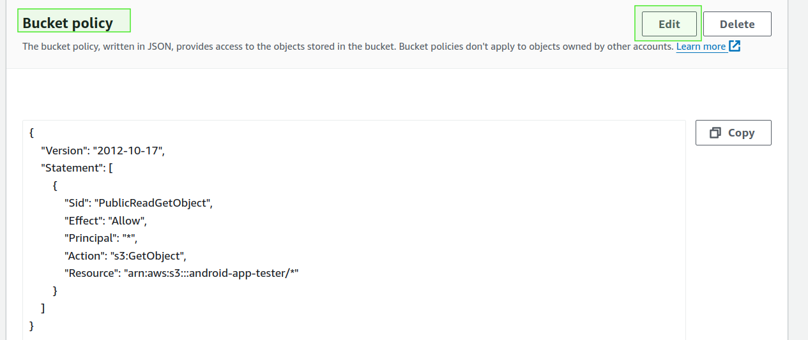Click the external link icon beside Learn more

[x=735, y=46]
